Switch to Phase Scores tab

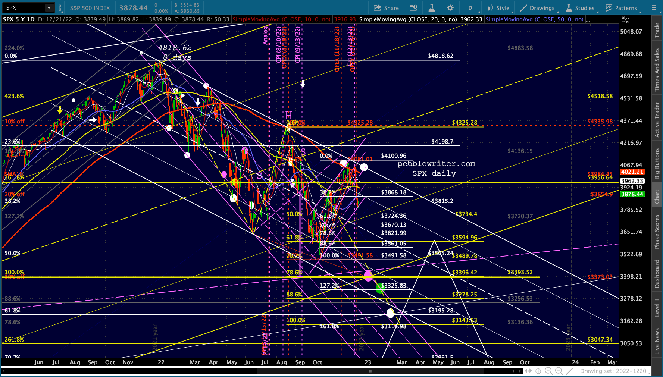657,232
